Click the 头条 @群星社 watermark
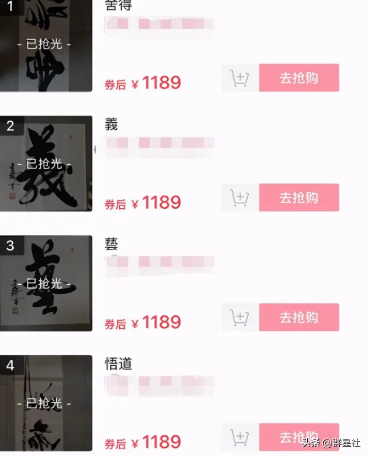The image size is (369, 456). tap(331, 443)
